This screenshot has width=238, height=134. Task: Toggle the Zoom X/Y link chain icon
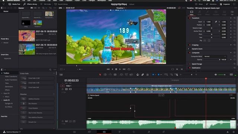coord(216,22)
